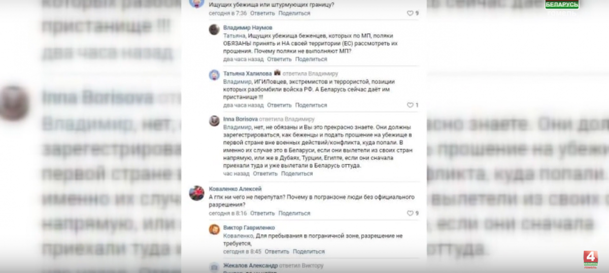Open Виктор Гавриленко's orange avatar
The width and height of the screenshot is (609, 273).
[214, 229]
